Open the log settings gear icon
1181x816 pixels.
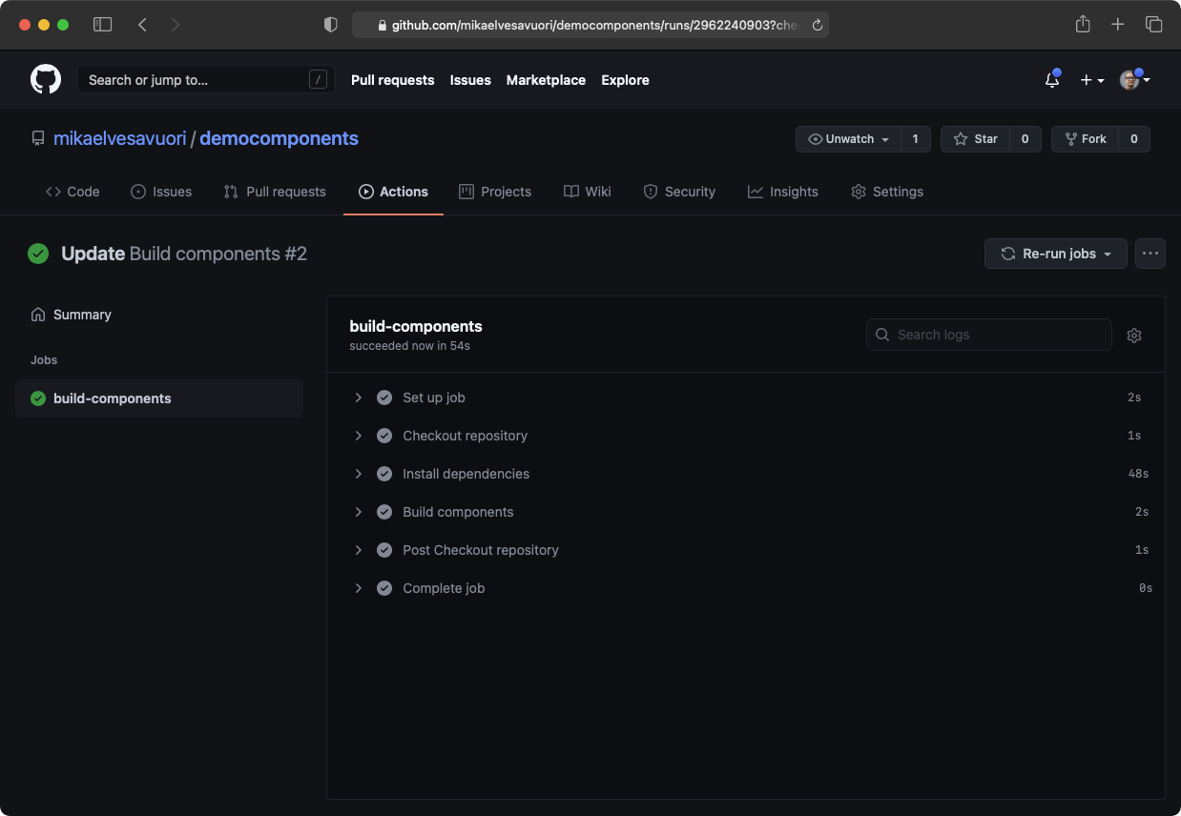point(1134,336)
